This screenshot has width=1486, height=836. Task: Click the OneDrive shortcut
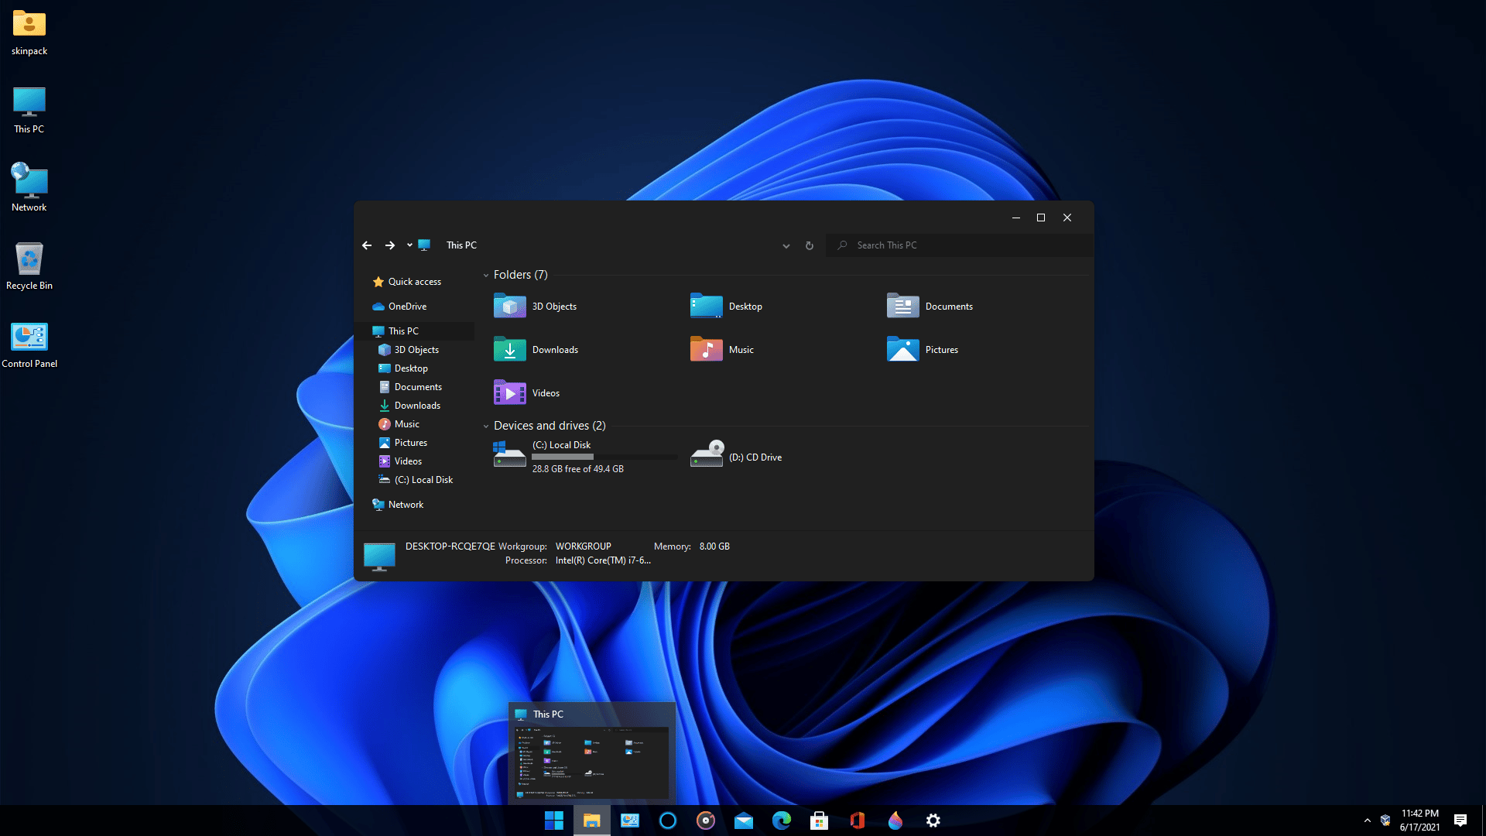(x=407, y=305)
